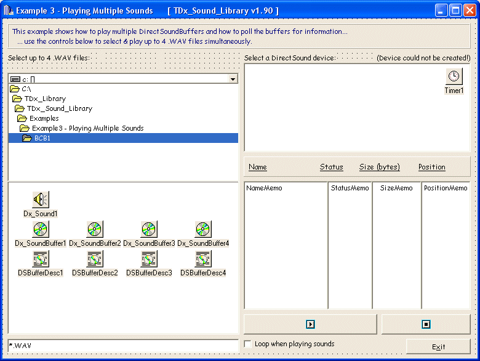Viewport: 480px width, 361px height.
Task: Select the DSBufferDesc3 component icon
Action: pos(149,259)
